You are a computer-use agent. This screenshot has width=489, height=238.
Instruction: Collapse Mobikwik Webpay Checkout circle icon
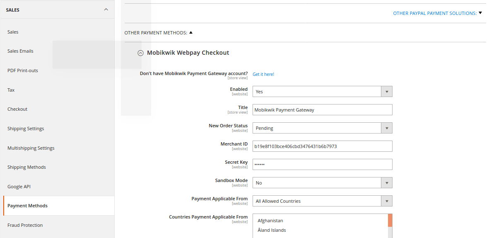141,53
